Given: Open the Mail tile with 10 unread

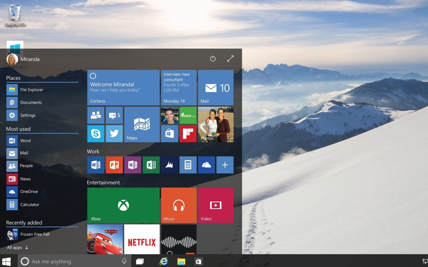Looking at the screenshot, I should coord(216,88).
